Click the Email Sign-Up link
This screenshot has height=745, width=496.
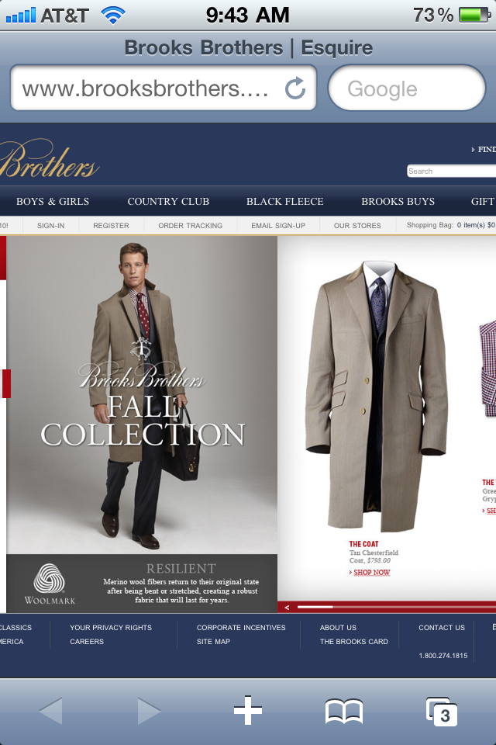(278, 226)
